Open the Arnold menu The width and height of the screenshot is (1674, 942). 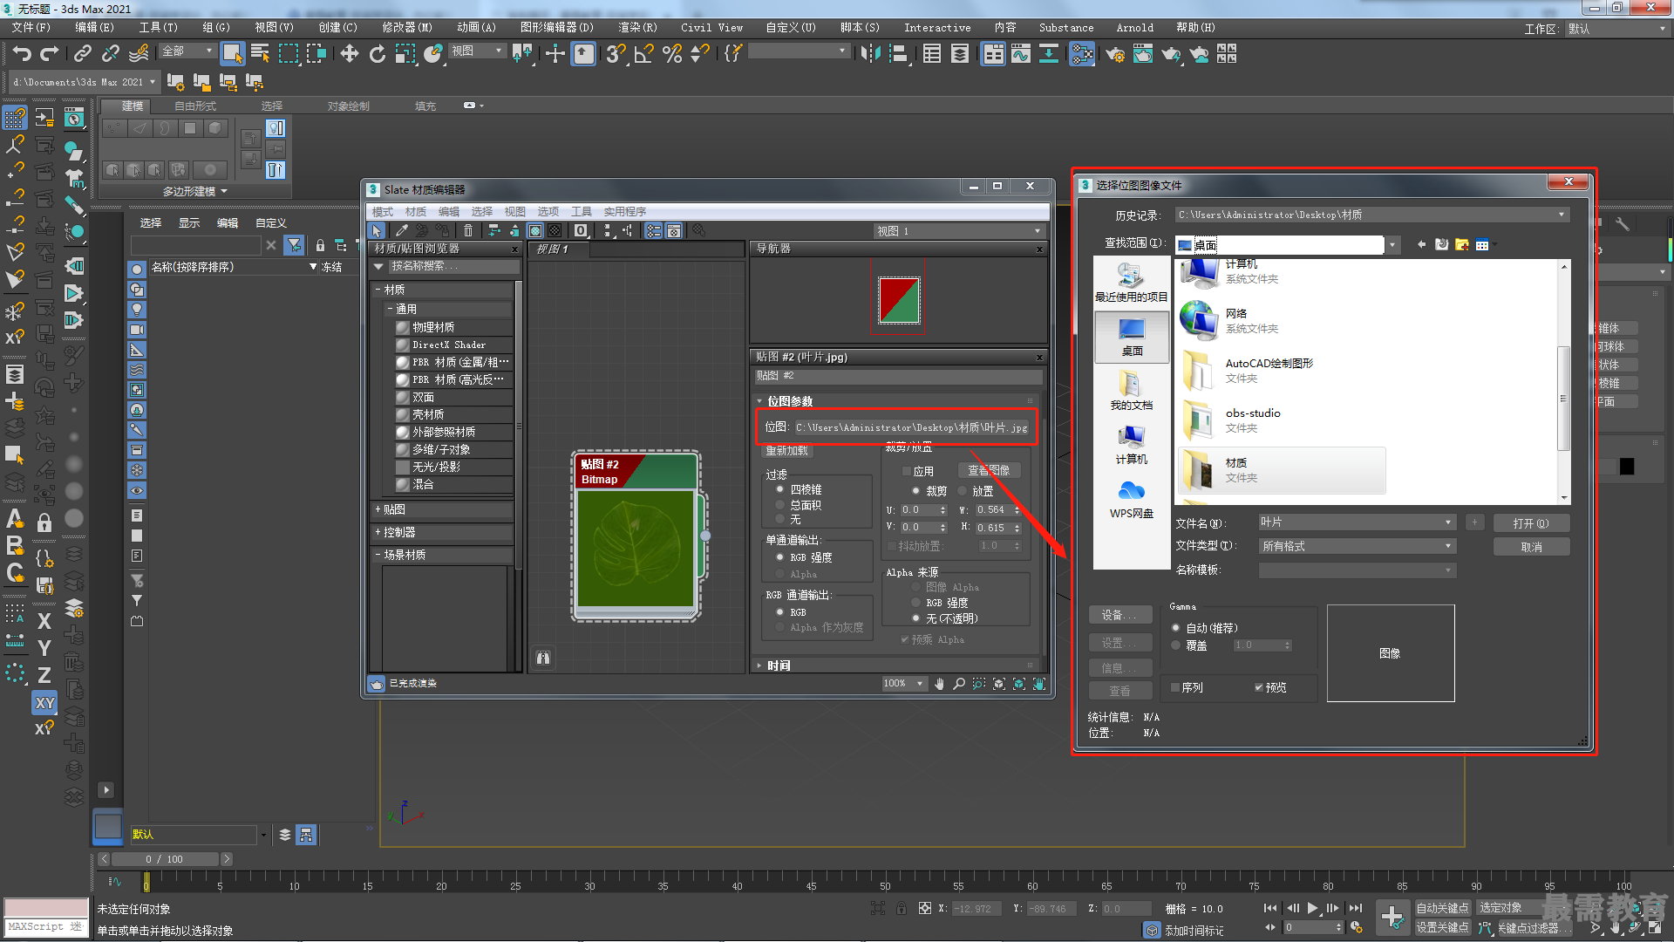tap(1134, 28)
